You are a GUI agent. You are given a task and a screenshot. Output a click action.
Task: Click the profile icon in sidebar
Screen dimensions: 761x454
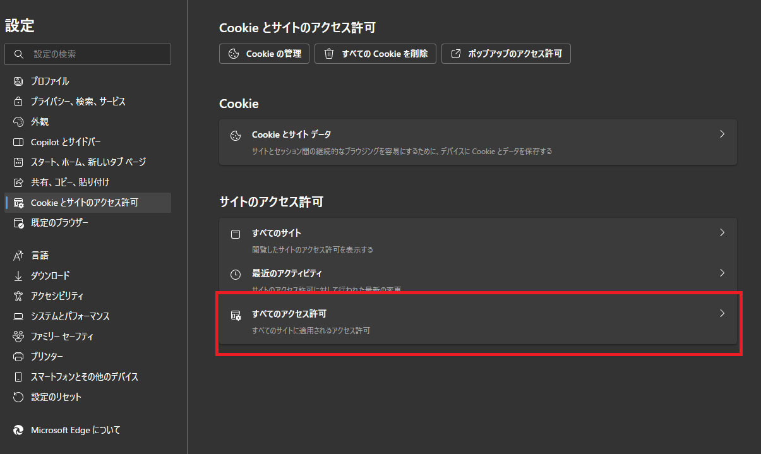click(x=18, y=81)
